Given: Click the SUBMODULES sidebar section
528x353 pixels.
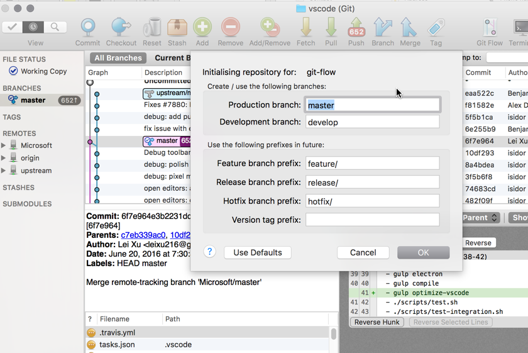Looking at the screenshot, I should (27, 204).
